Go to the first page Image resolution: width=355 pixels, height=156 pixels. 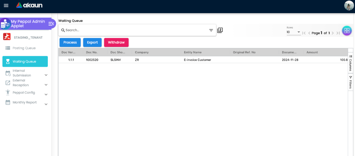(304, 33)
